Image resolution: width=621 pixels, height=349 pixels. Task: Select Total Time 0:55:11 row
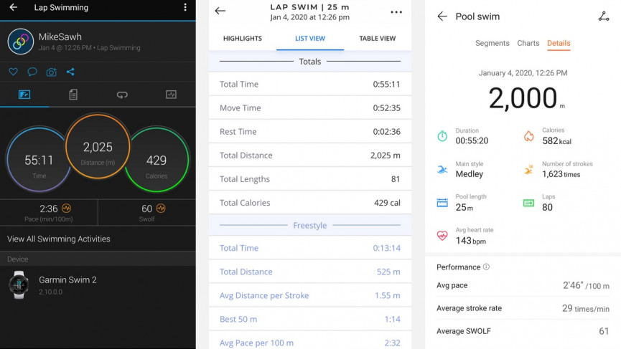310,84
